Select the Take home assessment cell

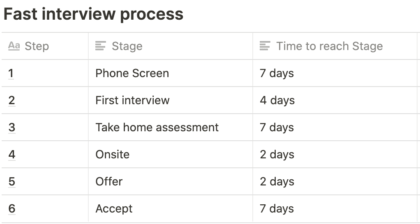tap(171, 127)
